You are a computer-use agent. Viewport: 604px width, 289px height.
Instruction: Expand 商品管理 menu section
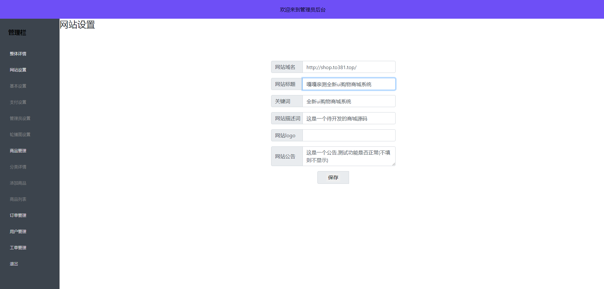click(18, 151)
